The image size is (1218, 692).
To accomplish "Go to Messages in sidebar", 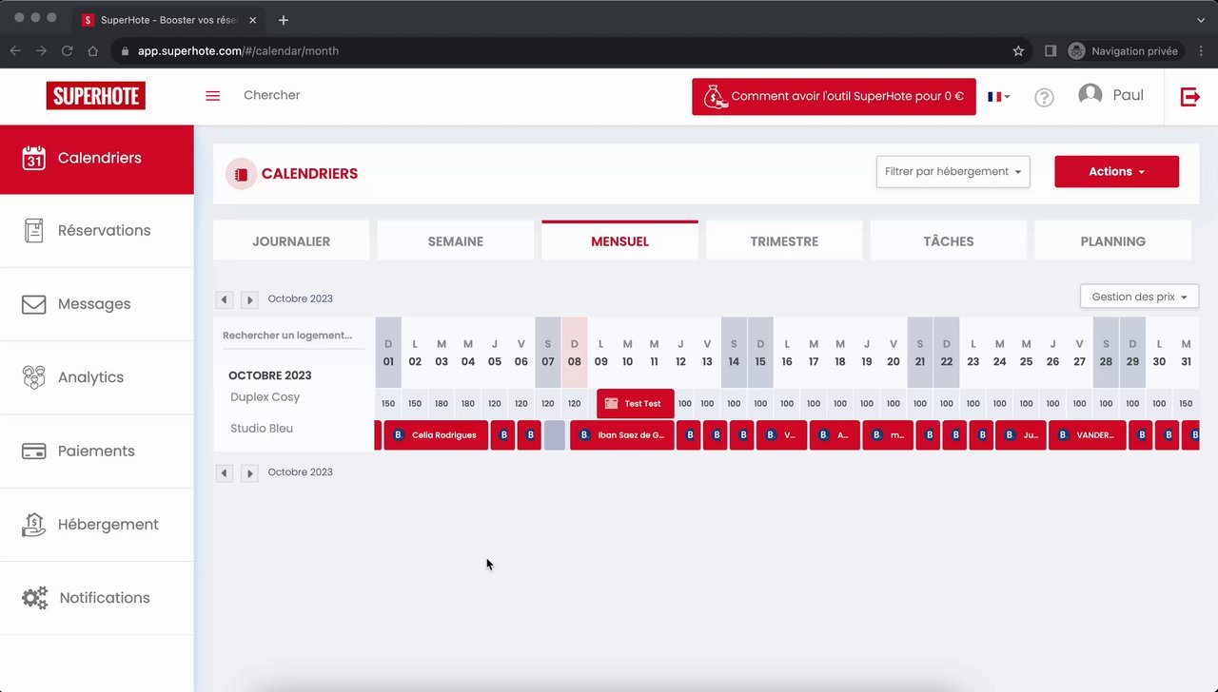I will point(97,304).
